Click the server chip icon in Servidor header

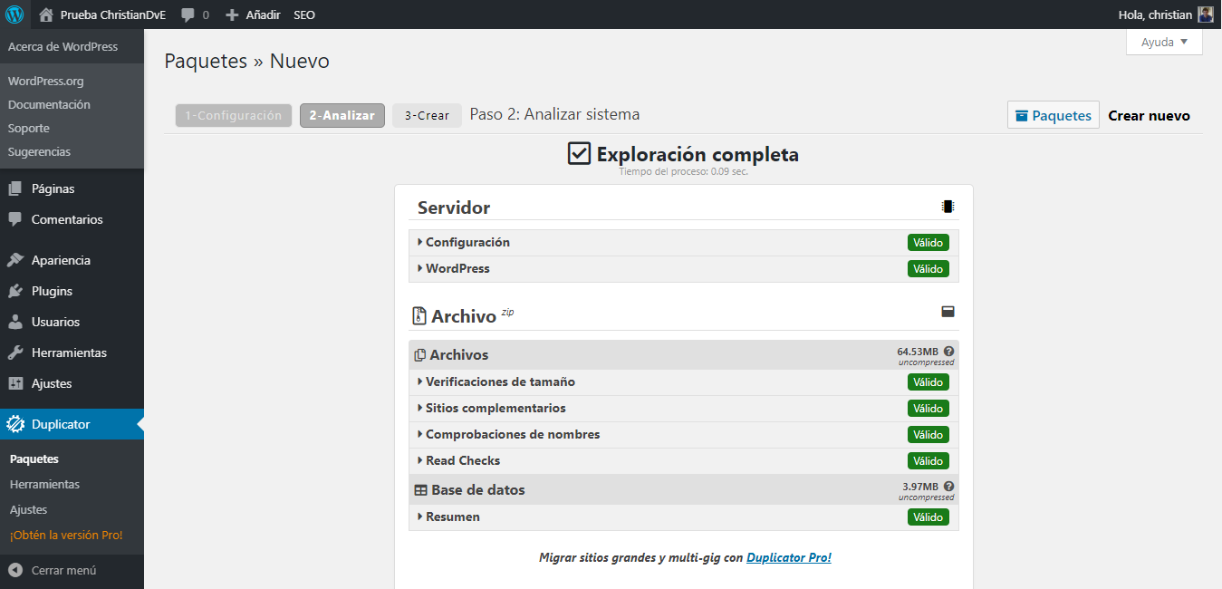(x=948, y=207)
